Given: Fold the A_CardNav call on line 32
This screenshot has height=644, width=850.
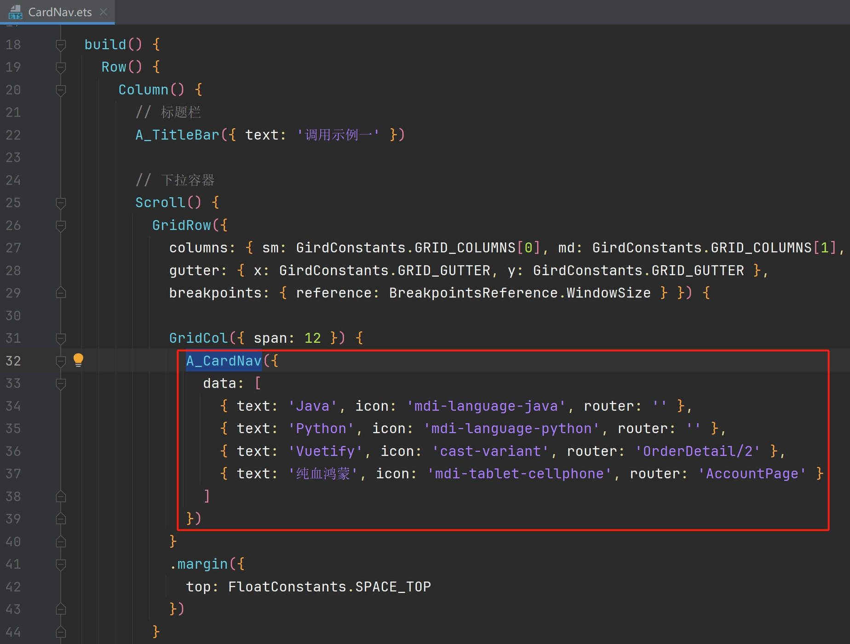Looking at the screenshot, I should (x=61, y=361).
